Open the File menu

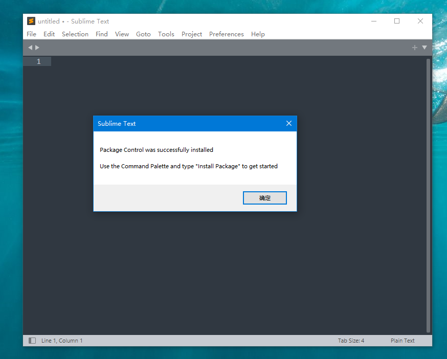31,34
